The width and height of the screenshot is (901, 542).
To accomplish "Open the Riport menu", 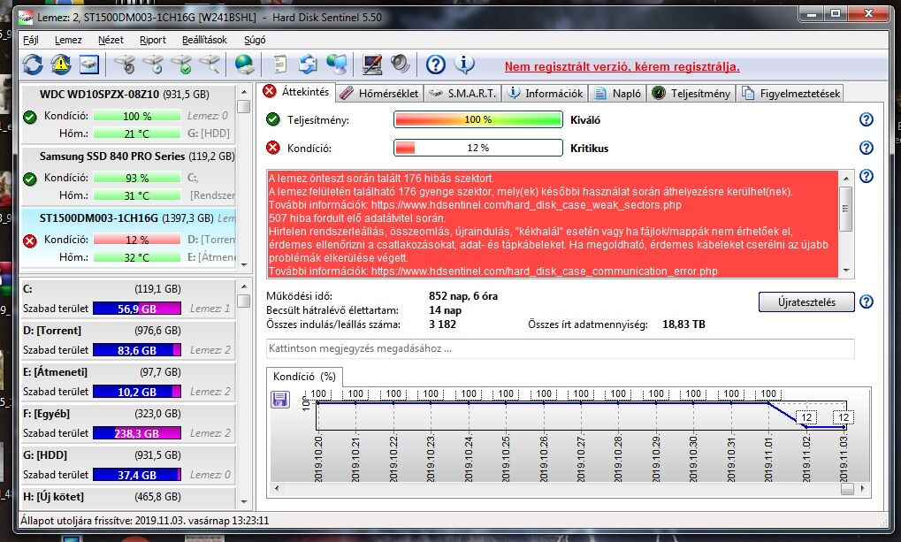I will [153, 40].
